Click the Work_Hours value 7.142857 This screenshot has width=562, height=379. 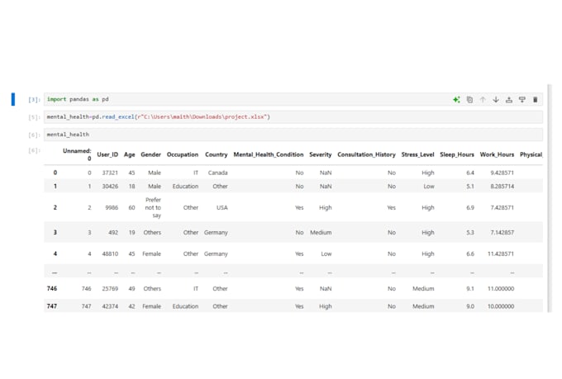point(502,233)
